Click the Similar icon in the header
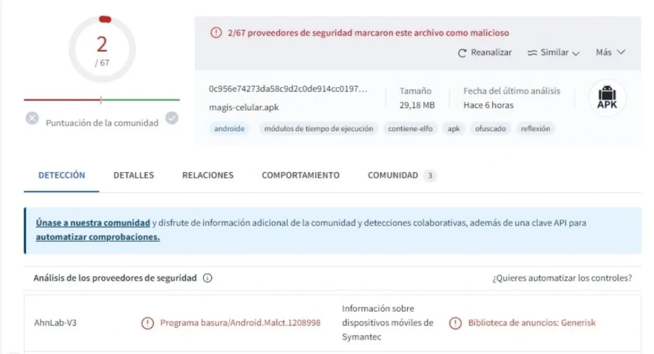Screen dimensions: 654x354 click(x=532, y=53)
